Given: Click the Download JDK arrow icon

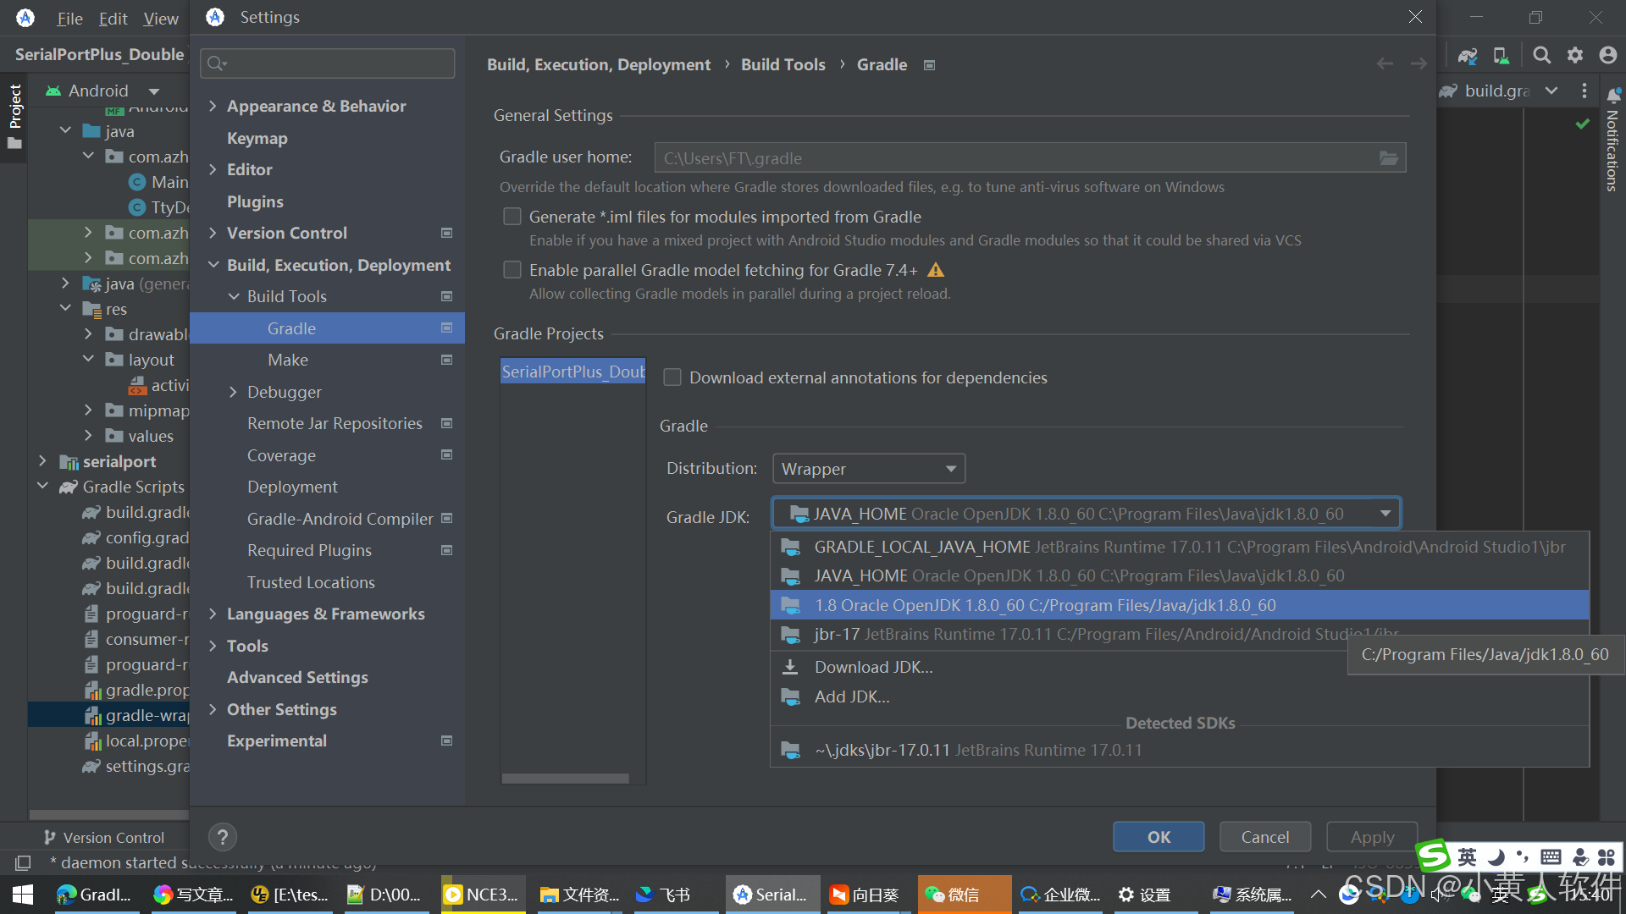Looking at the screenshot, I should point(789,667).
